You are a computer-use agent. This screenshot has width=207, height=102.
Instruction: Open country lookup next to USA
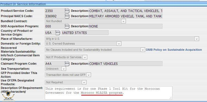pos(58,33)
